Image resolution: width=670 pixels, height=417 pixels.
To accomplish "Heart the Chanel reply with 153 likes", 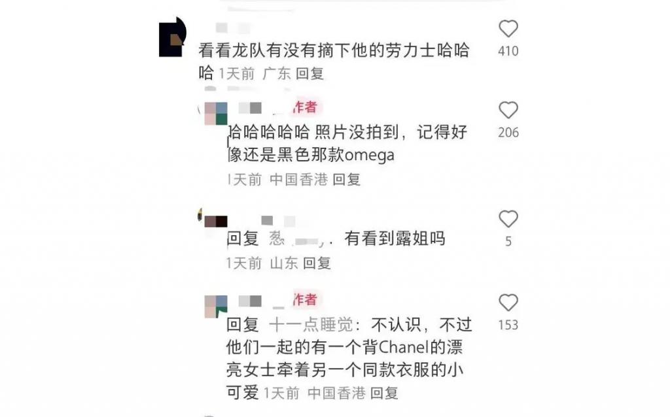I will (508, 303).
